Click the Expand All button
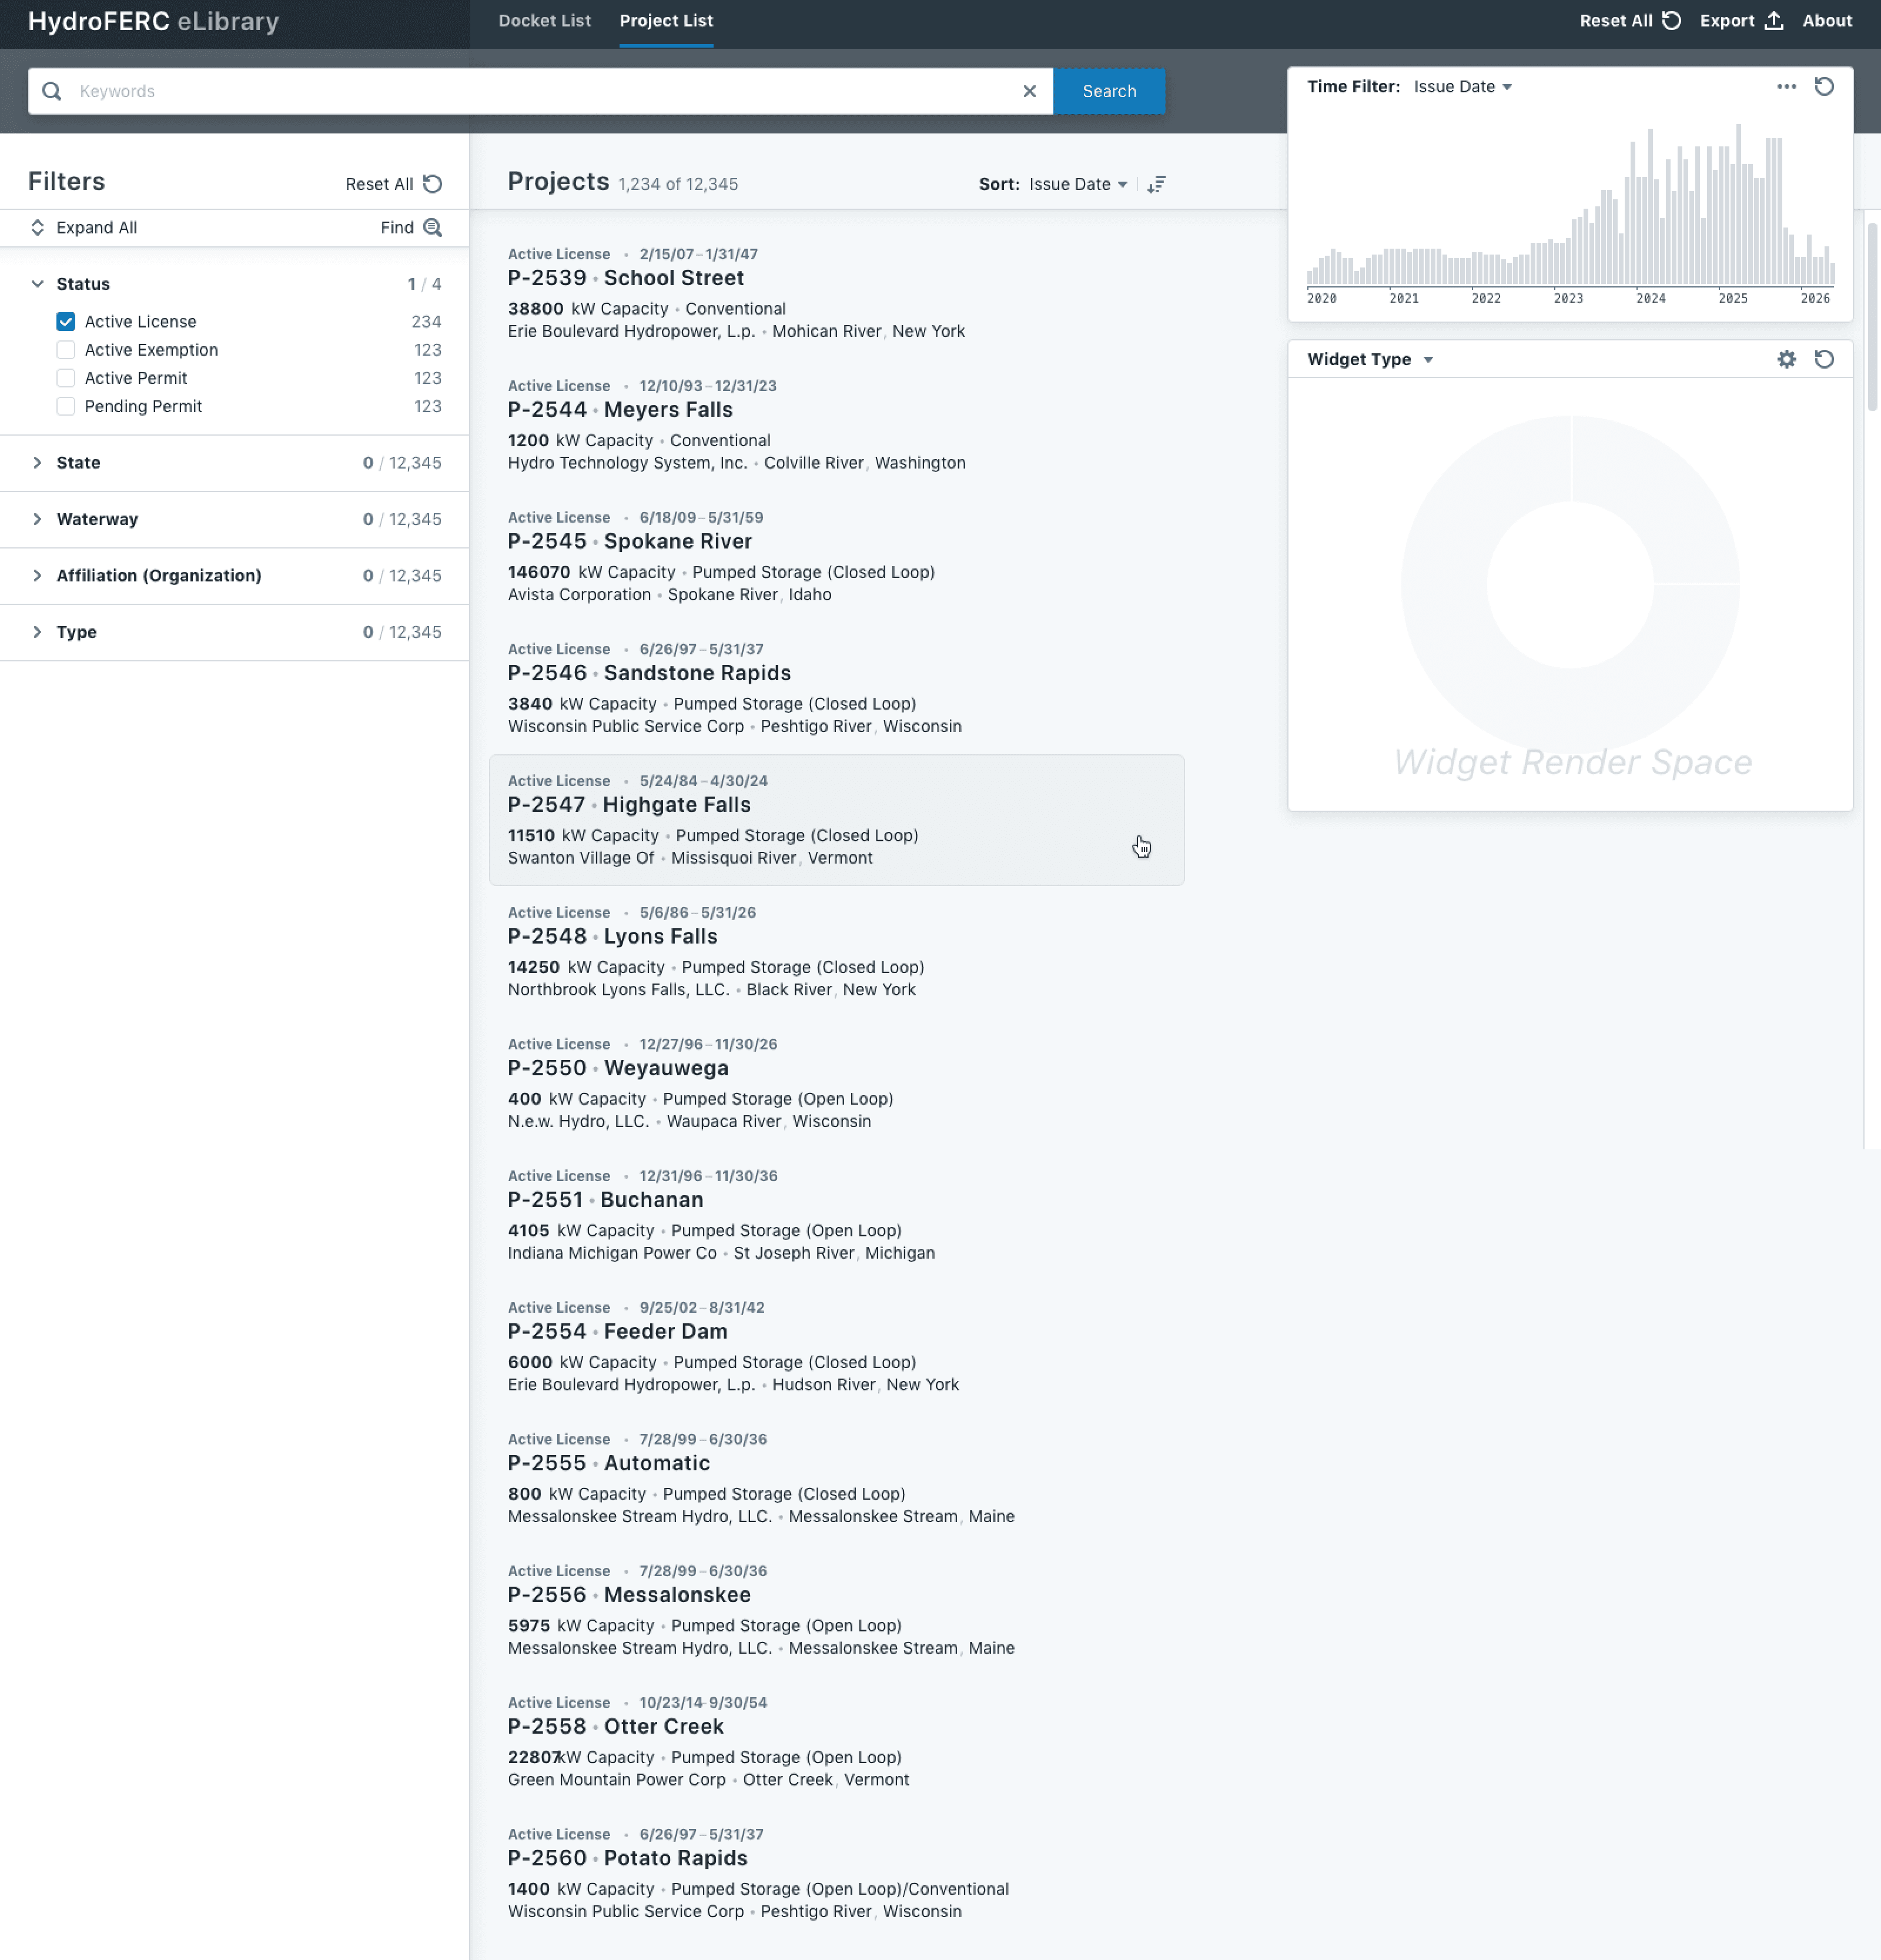 pyautogui.click(x=83, y=228)
